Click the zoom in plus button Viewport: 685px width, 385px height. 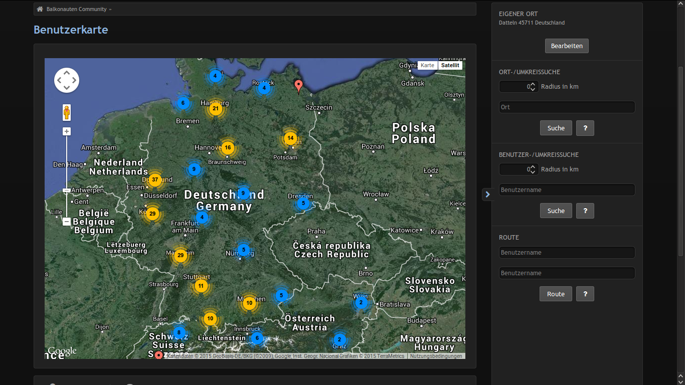tap(67, 131)
